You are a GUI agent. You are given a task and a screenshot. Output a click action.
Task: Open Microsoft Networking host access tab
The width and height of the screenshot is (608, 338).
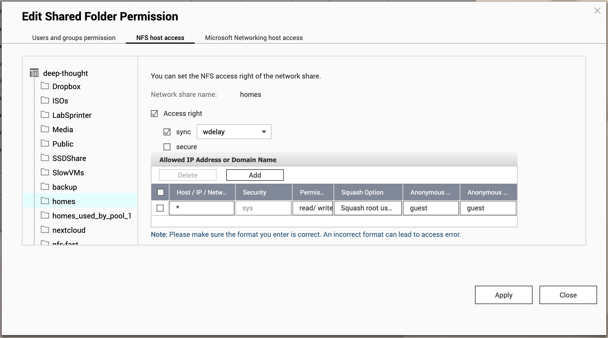coord(254,38)
